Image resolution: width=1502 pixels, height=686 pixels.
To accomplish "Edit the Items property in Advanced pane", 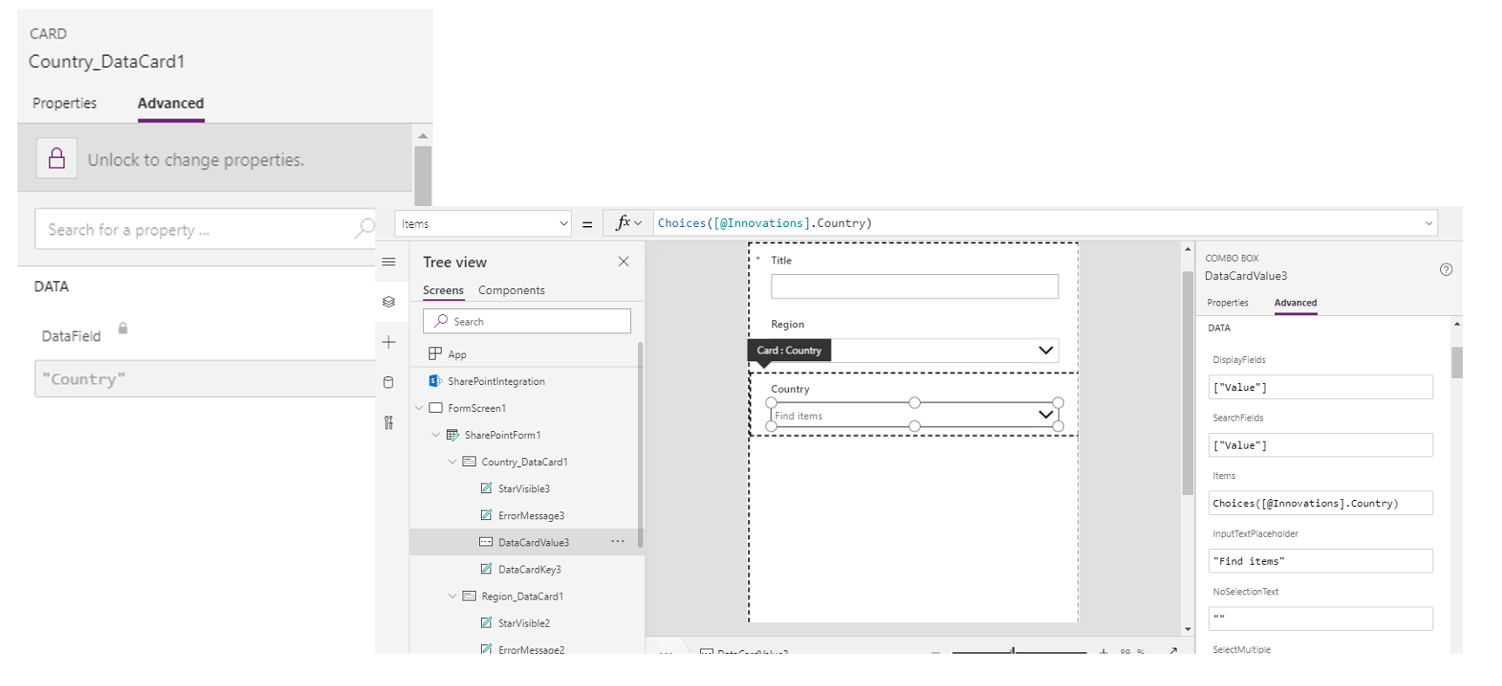I will click(x=1320, y=503).
